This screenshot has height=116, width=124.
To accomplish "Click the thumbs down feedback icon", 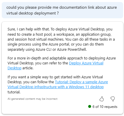I will pyautogui.click(x=113, y=99).
